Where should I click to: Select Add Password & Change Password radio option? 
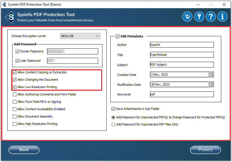coord(113,117)
